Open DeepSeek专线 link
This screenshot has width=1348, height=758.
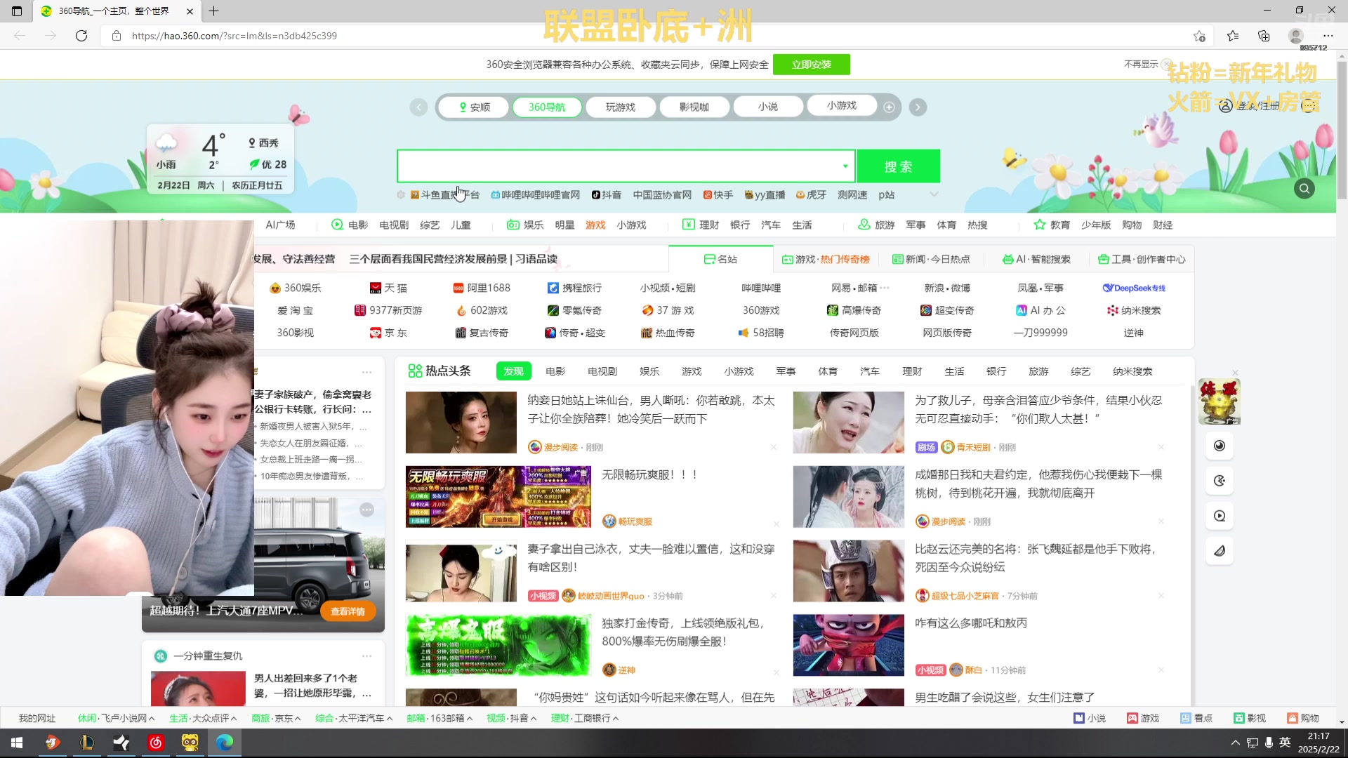[x=1133, y=288]
